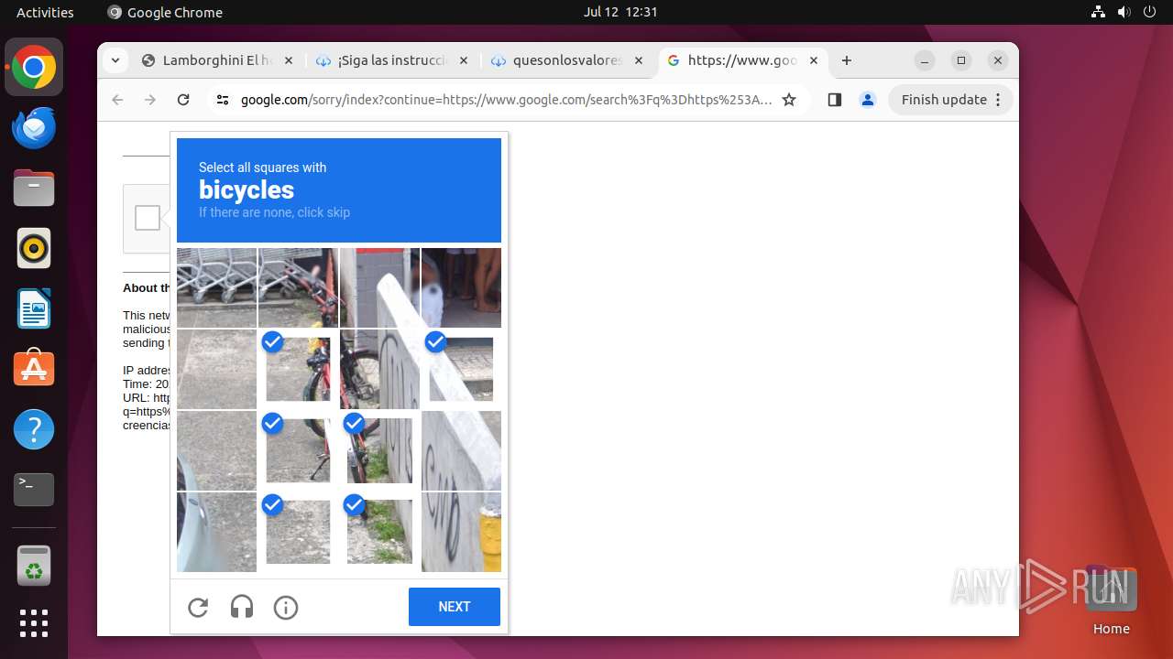Open the tab search dropdown arrow
The height and width of the screenshot is (659, 1173).
coord(115,60)
